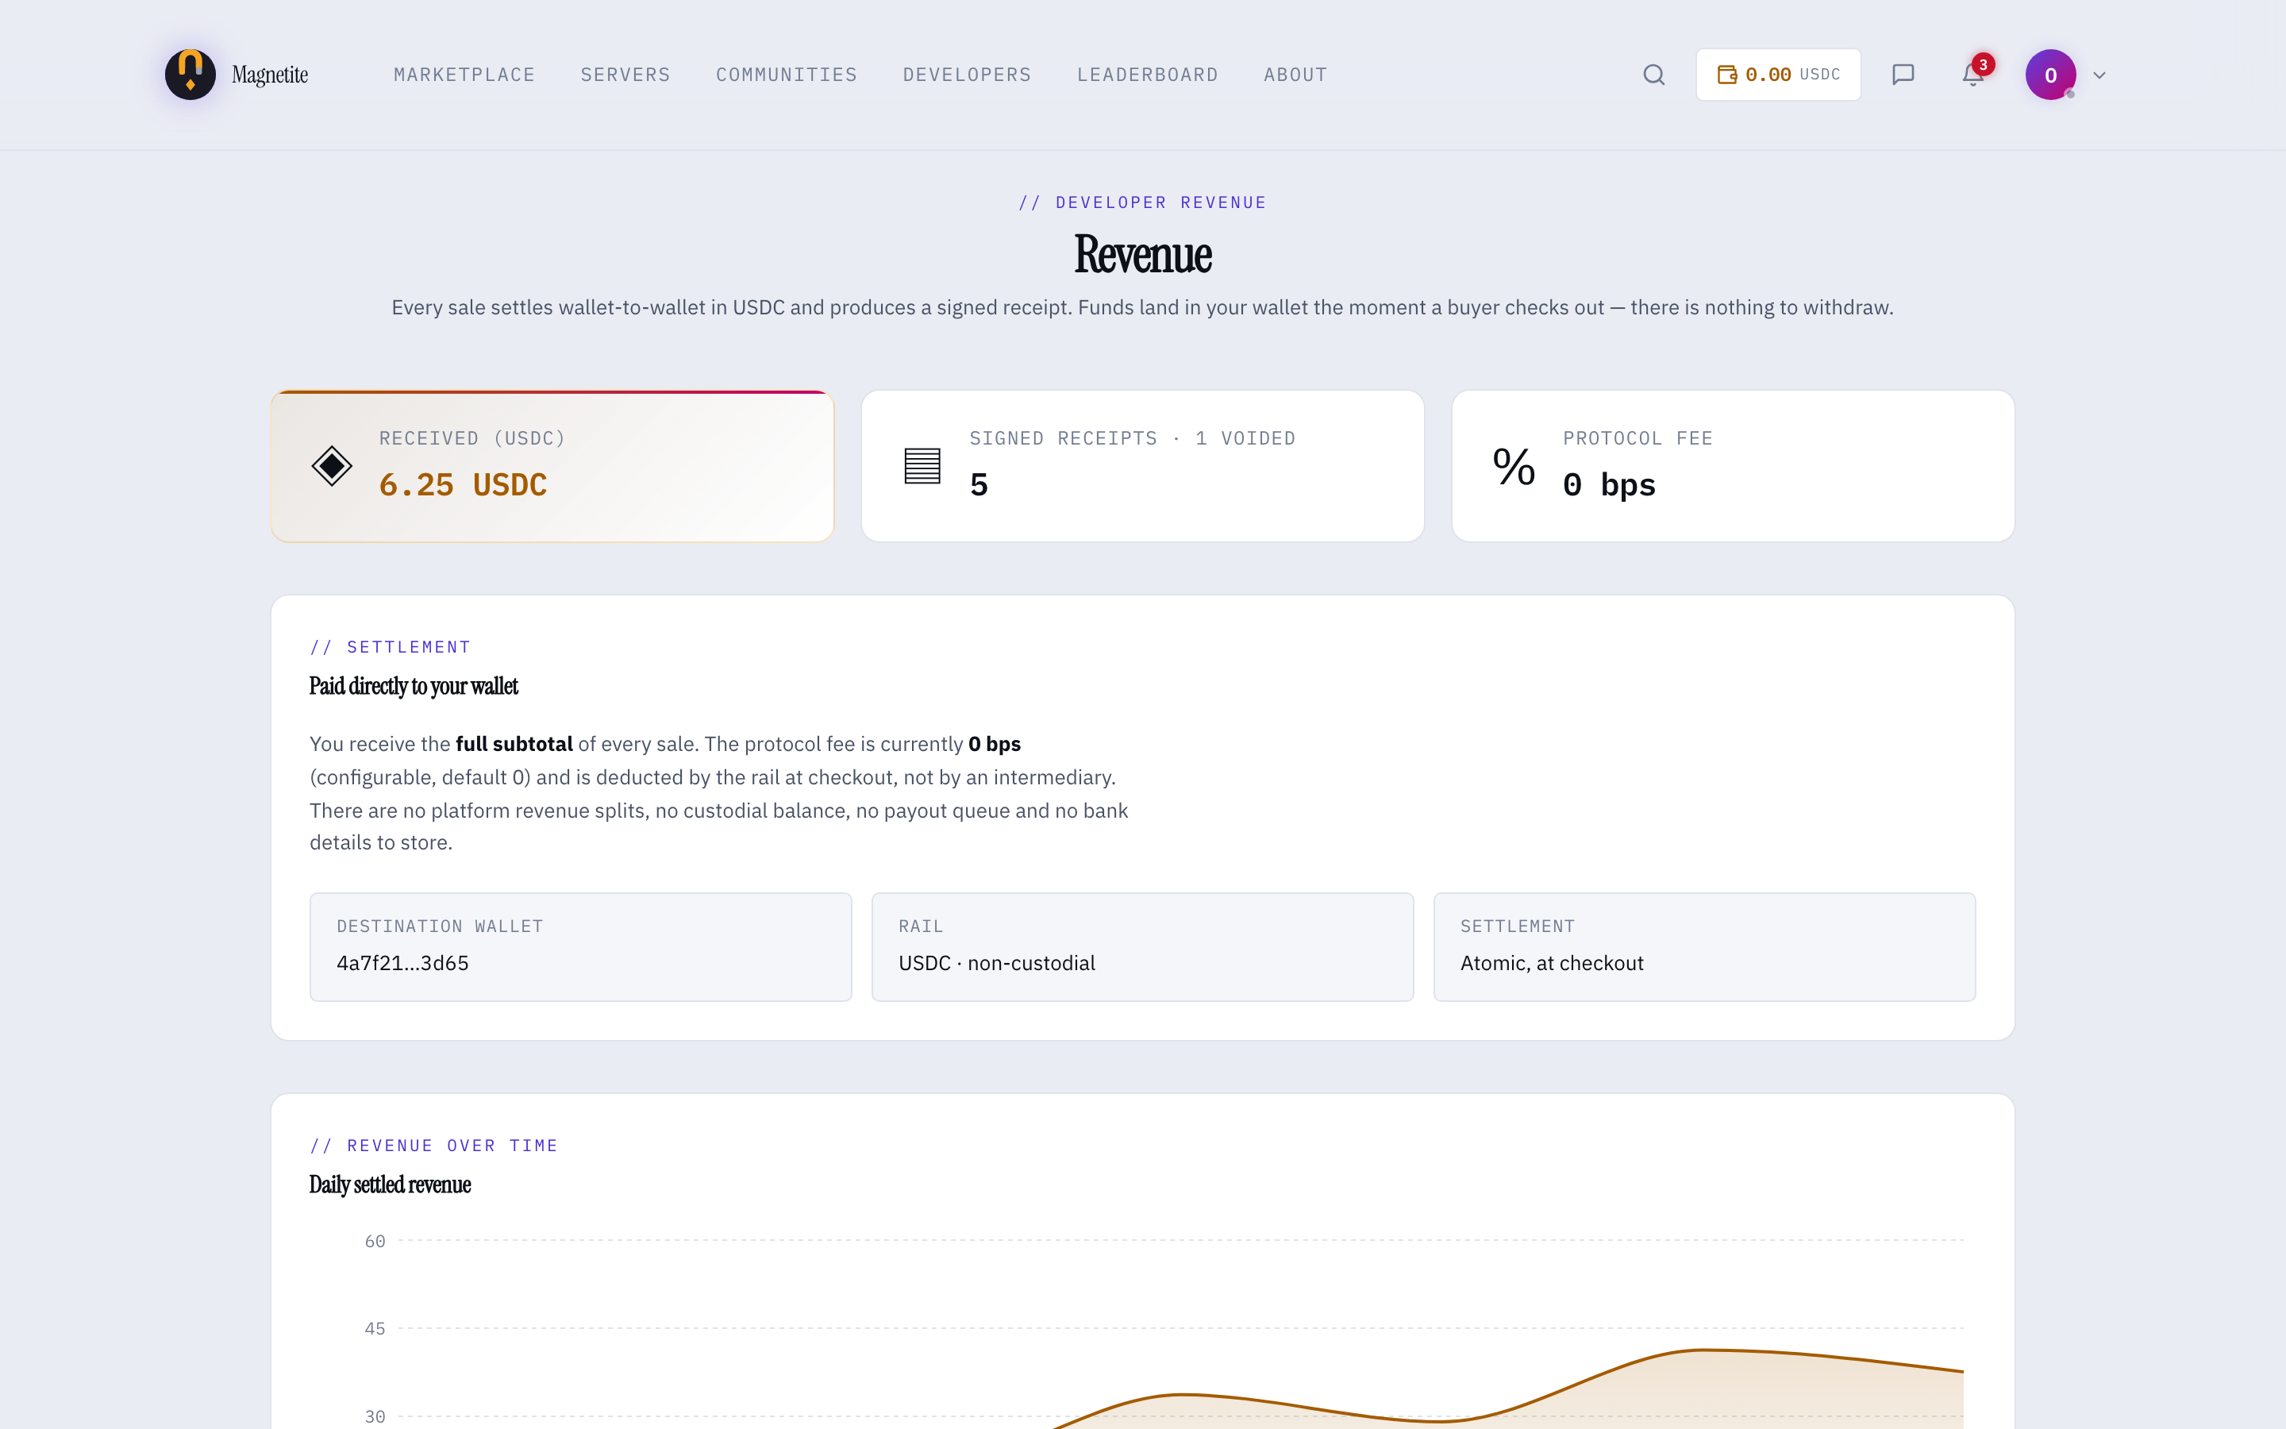Expand the account menu chevron
The image size is (2286, 1429).
(2099, 75)
